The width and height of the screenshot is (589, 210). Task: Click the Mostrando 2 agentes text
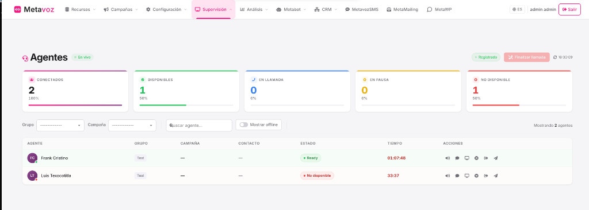pos(553,126)
